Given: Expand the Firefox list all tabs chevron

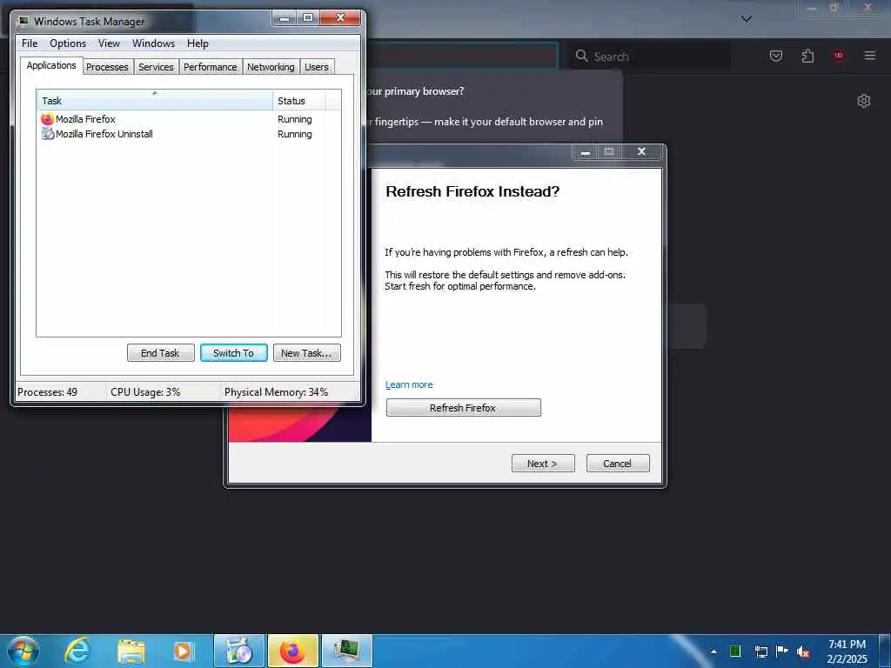Looking at the screenshot, I should coord(746,19).
